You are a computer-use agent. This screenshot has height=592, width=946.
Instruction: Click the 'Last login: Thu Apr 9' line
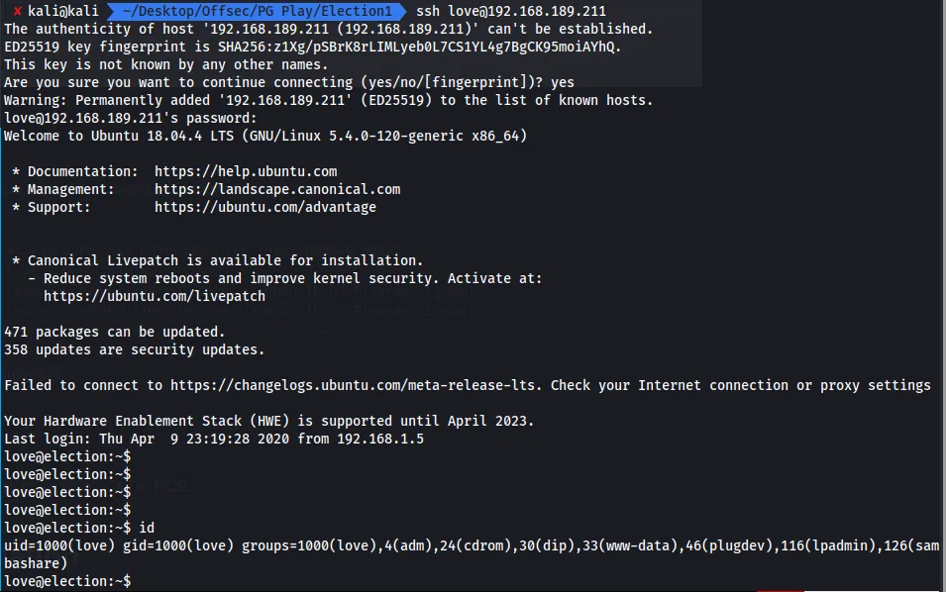pos(214,439)
